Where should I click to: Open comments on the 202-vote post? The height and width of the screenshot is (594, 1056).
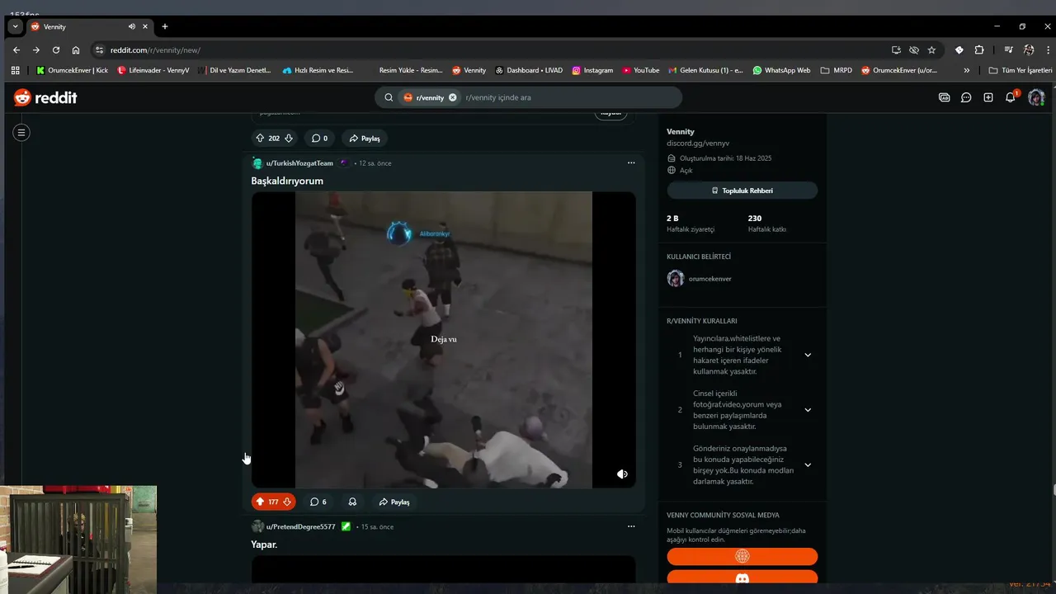click(319, 138)
